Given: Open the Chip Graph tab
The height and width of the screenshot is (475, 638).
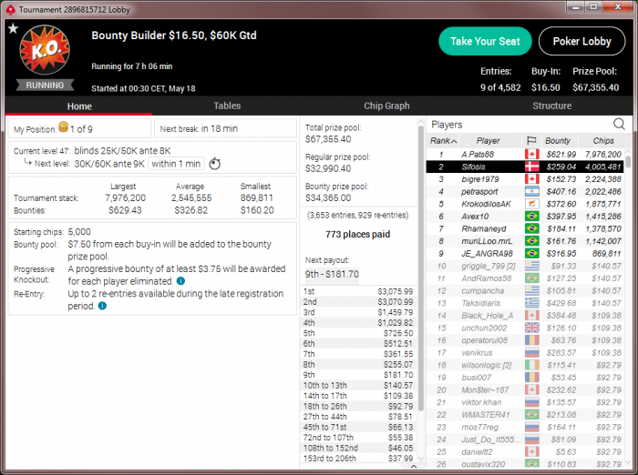Looking at the screenshot, I should pos(386,106).
